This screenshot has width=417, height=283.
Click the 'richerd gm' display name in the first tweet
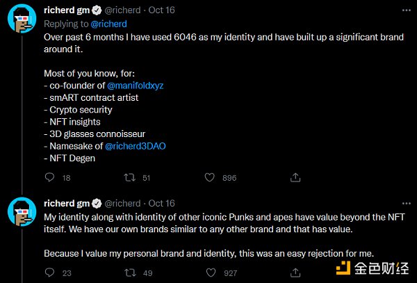tap(67, 11)
